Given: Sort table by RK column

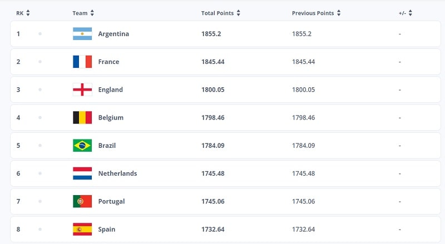Looking at the screenshot, I should pyautogui.click(x=28, y=13).
